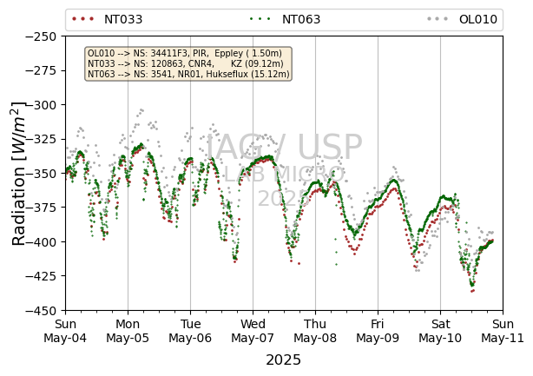Click the −325 y-axis tick label
Screen dimensions: 533x376
click(41, 140)
